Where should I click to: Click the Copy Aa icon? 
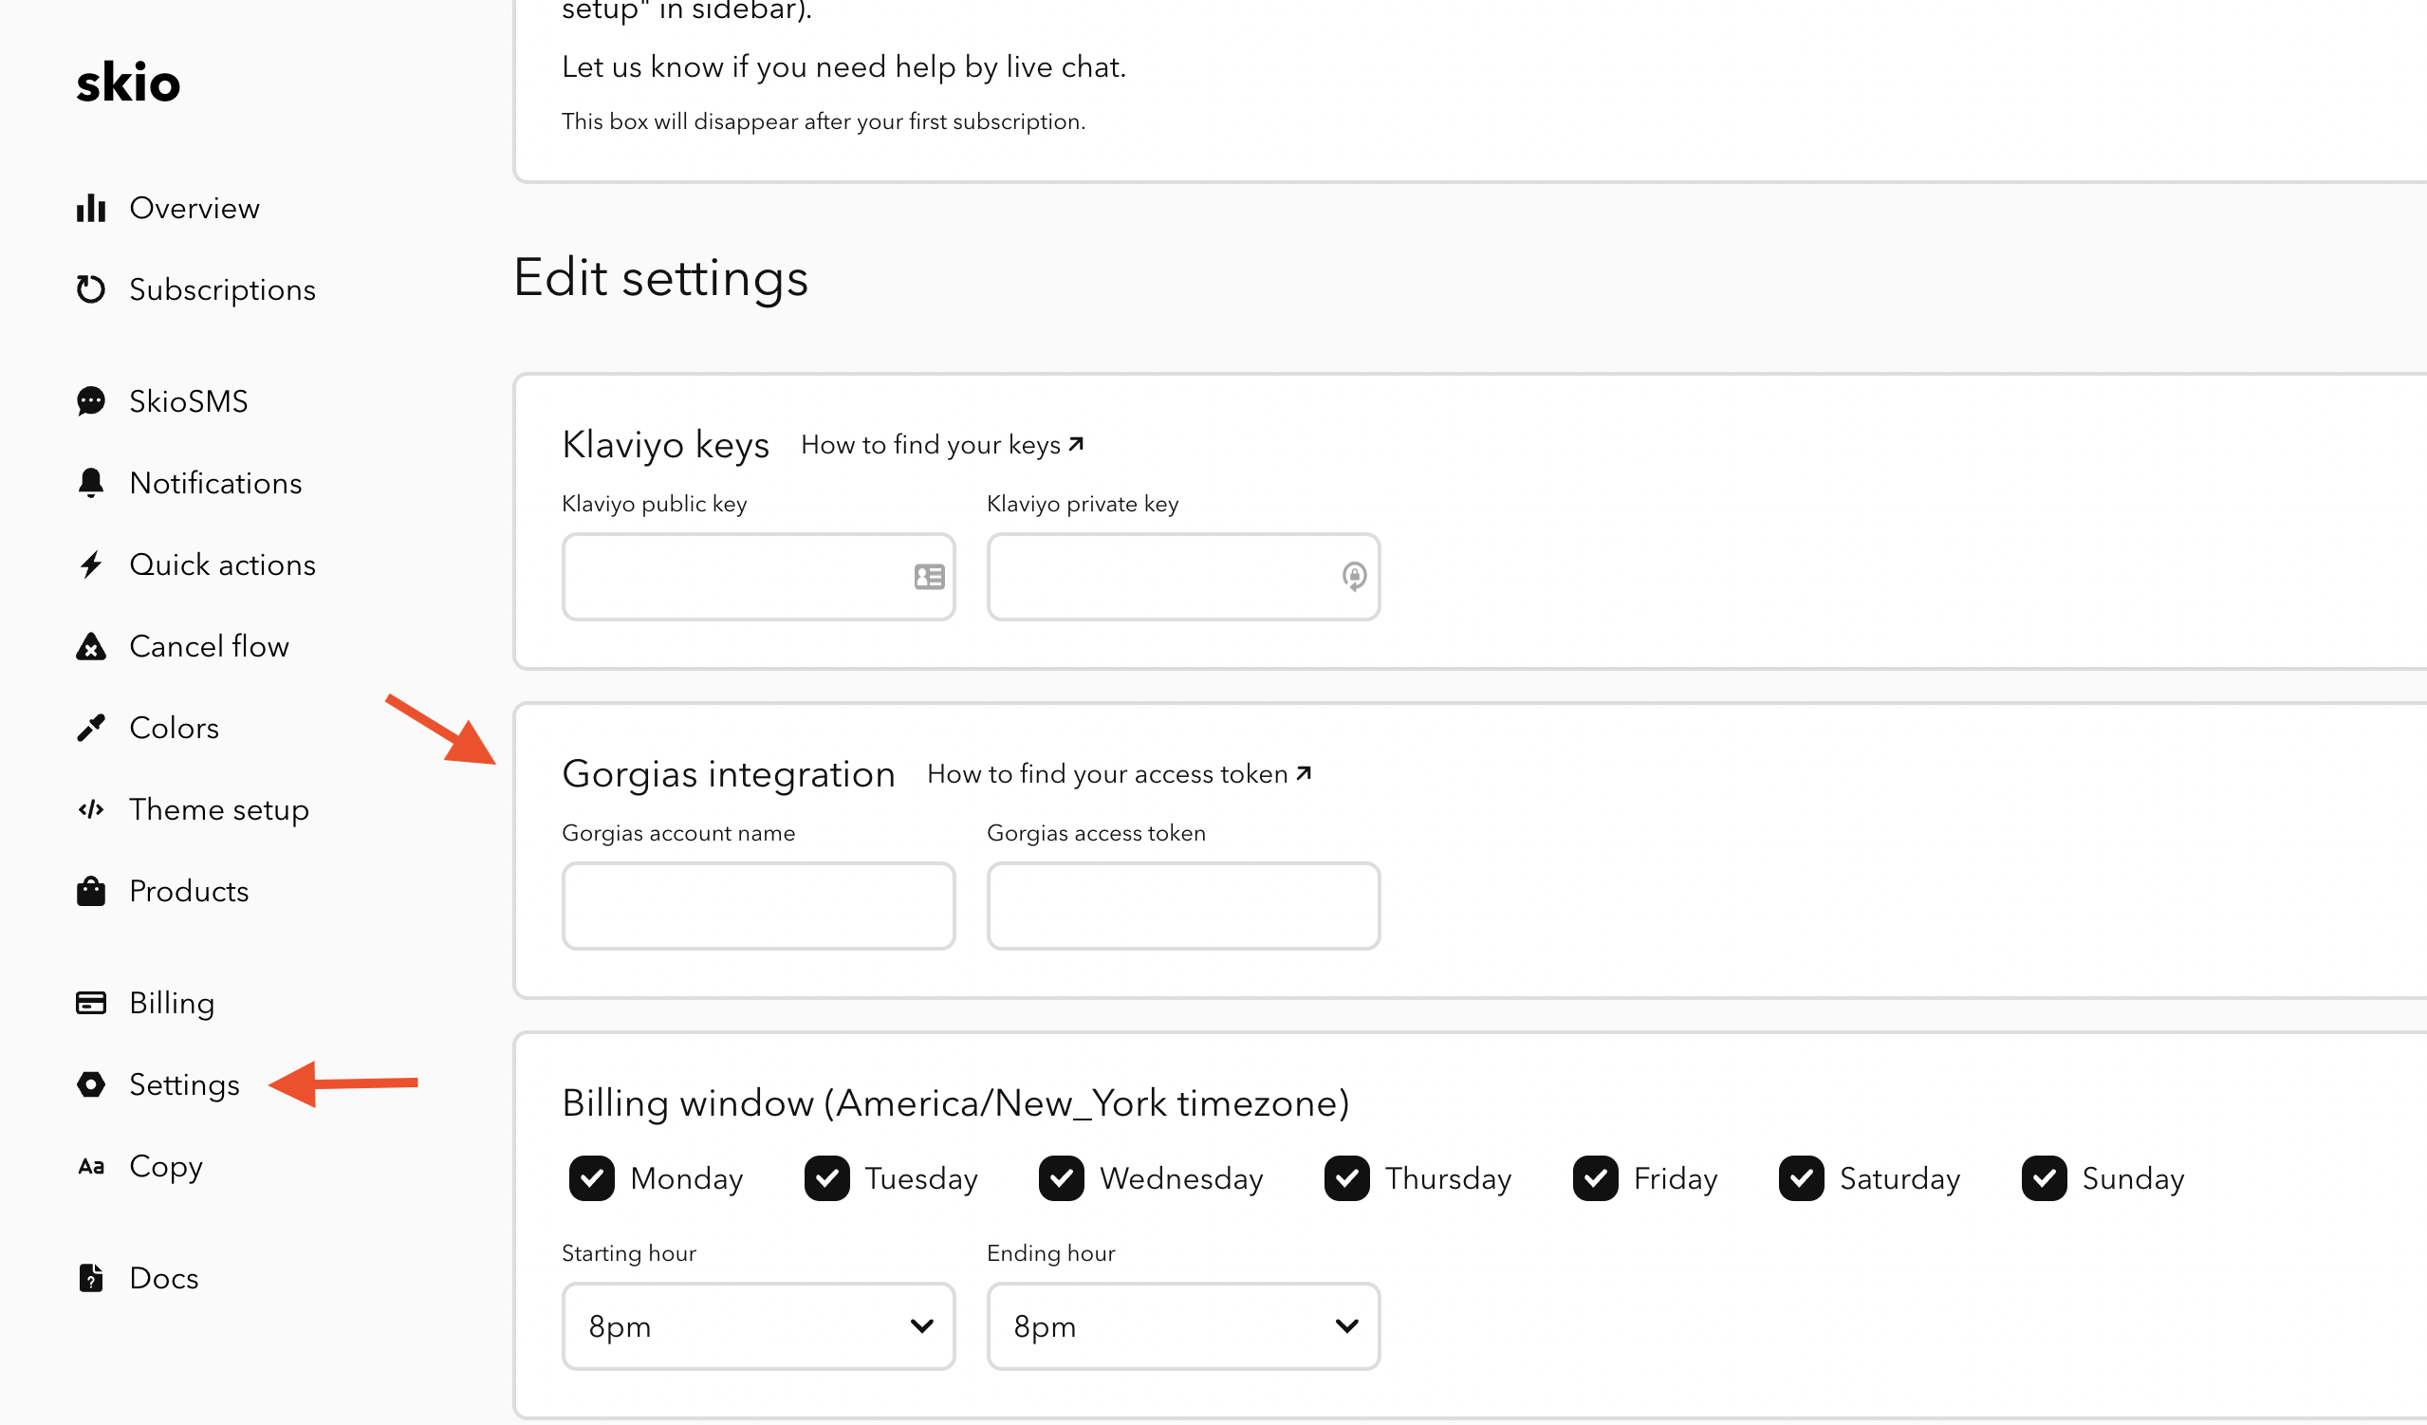tap(91, 1166)
